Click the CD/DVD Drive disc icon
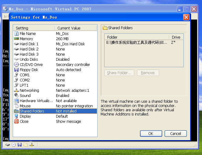 (16, 64)
